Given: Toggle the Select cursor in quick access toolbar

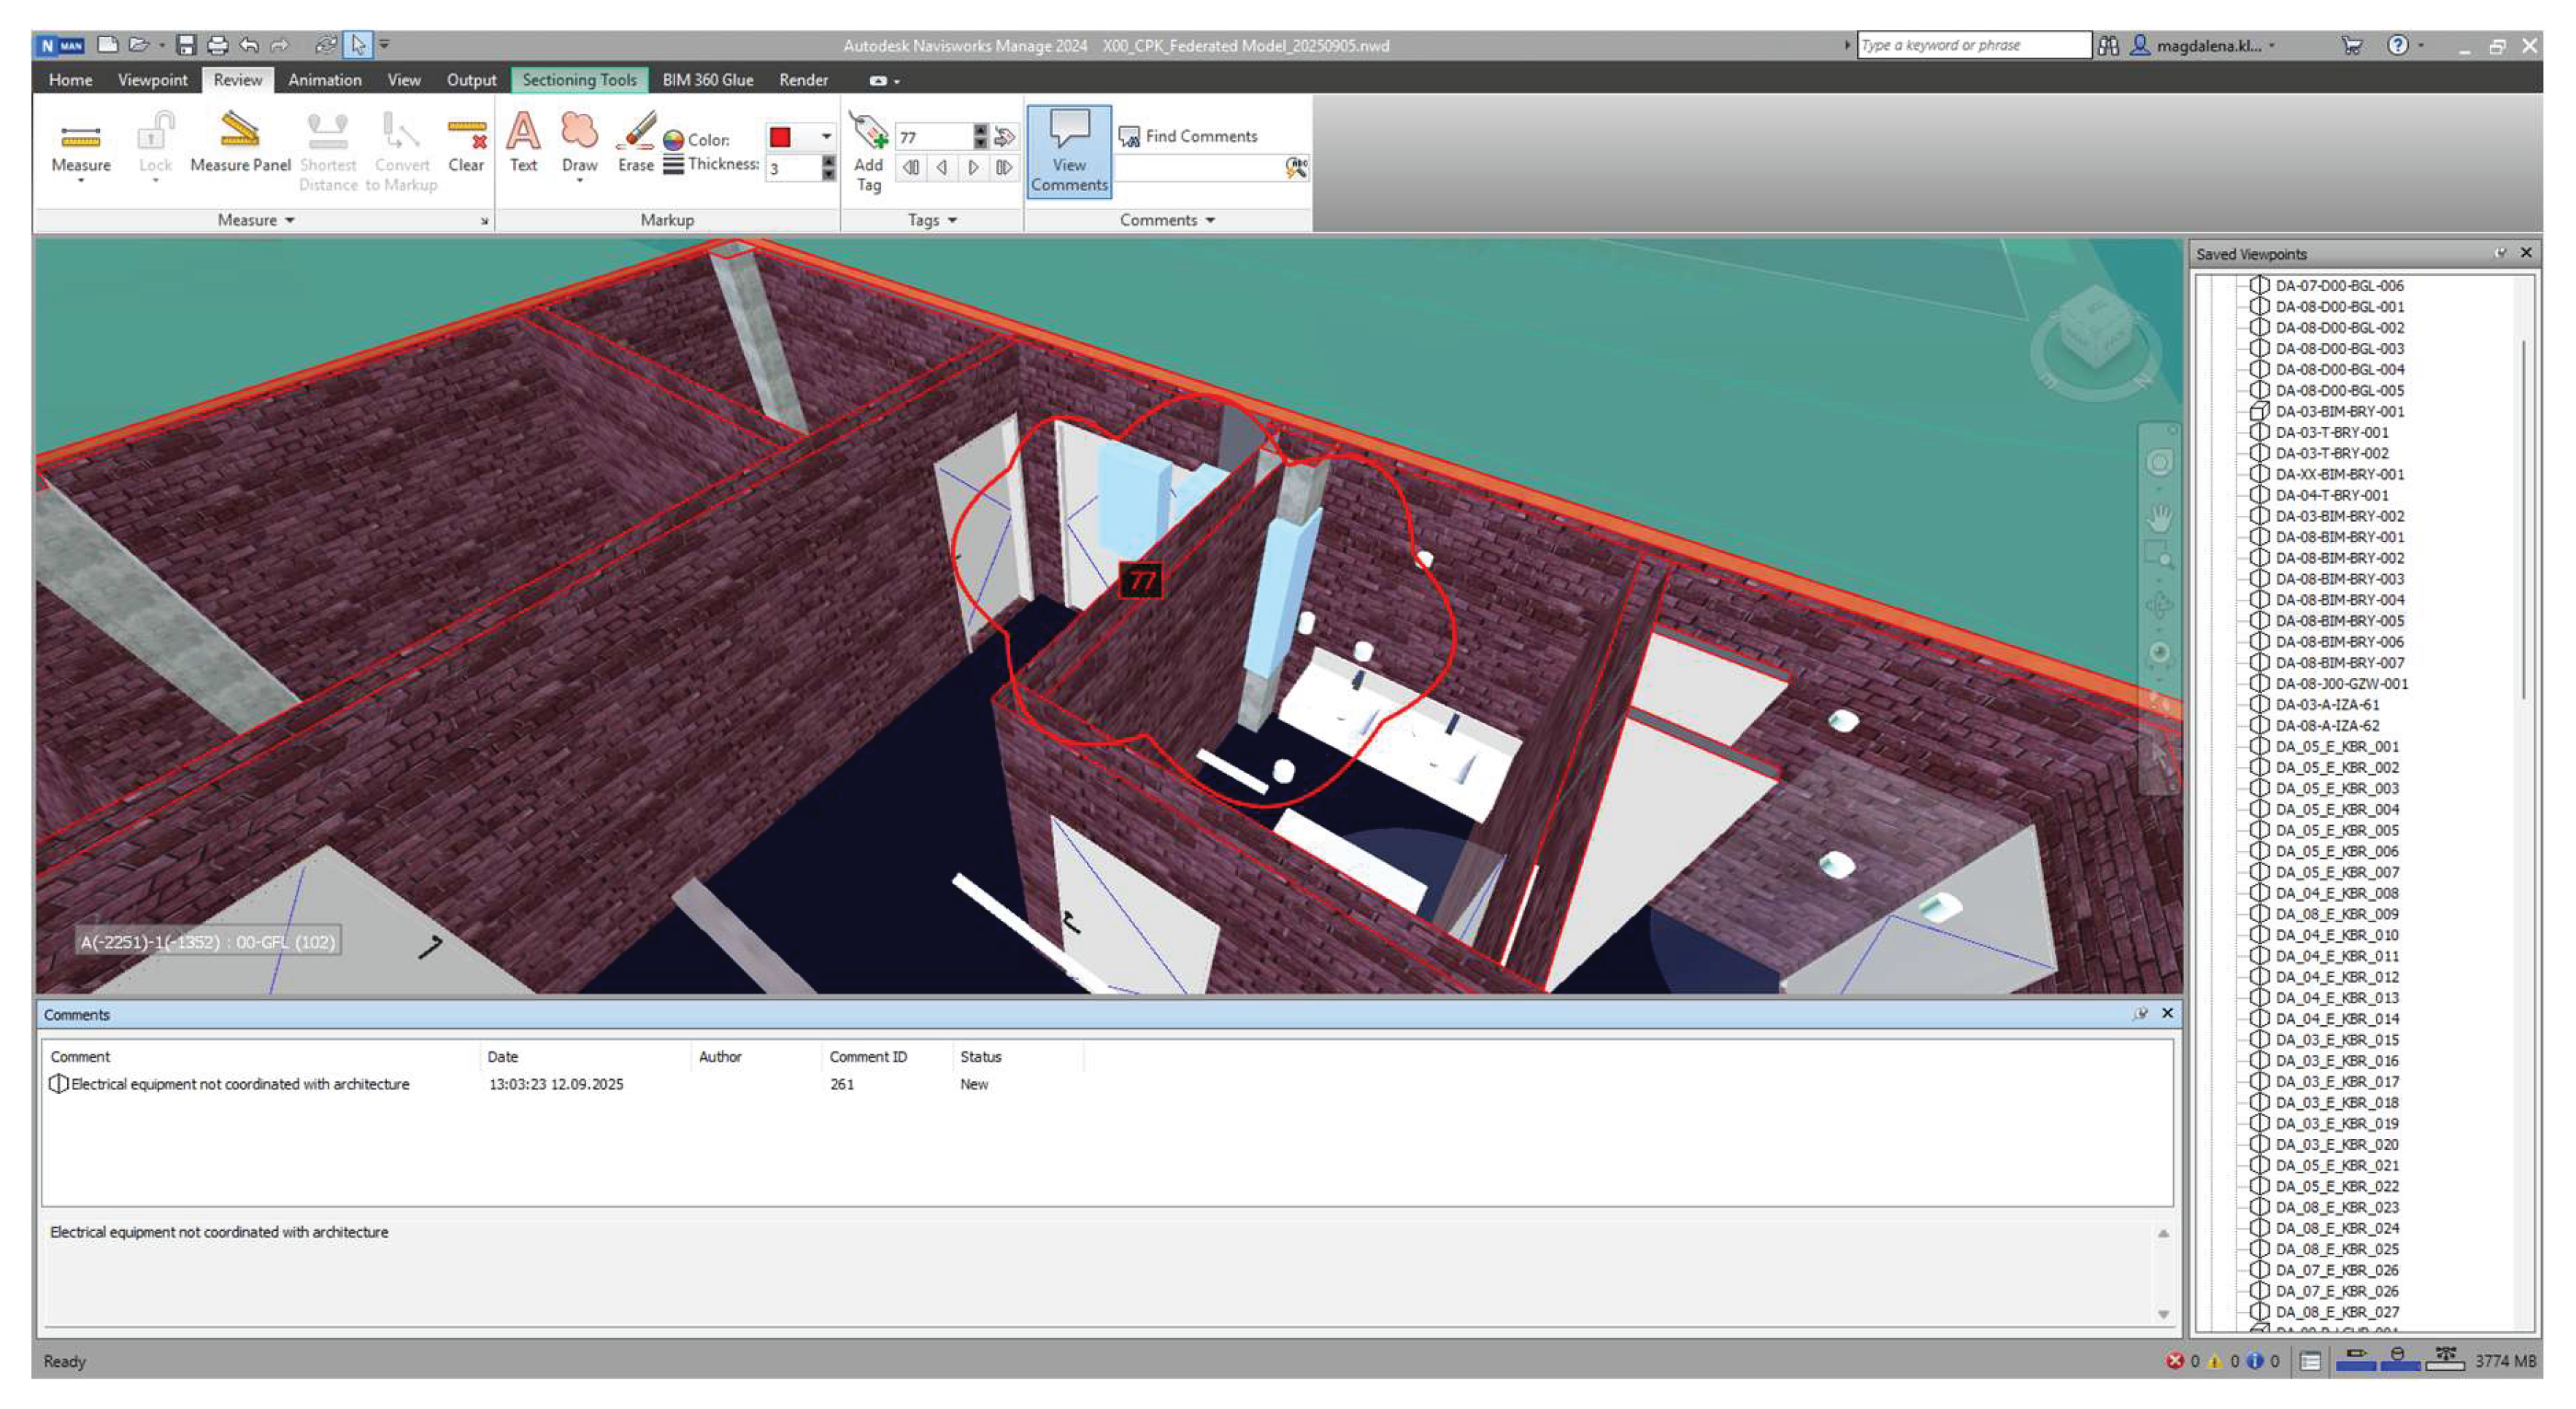Looking at the screenshot, I should point(358,45).
